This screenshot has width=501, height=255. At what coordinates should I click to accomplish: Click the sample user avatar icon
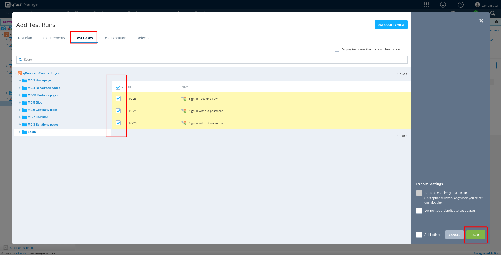(x=478, y=5)
